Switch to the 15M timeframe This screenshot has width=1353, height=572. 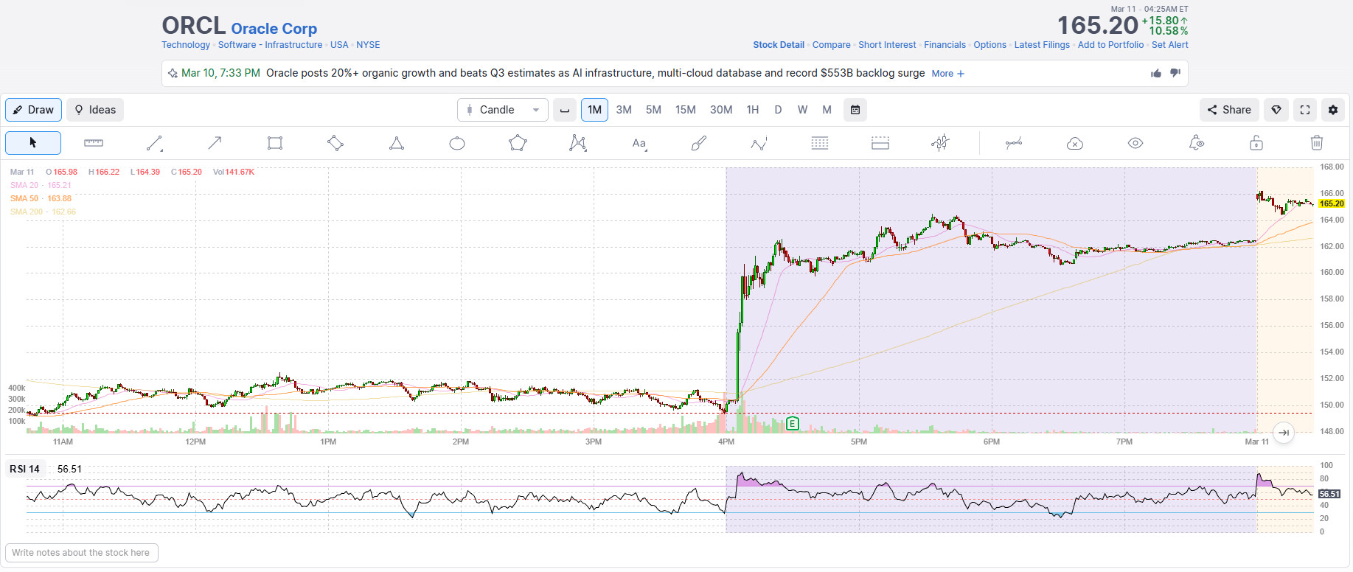click(x=685, y=110)
